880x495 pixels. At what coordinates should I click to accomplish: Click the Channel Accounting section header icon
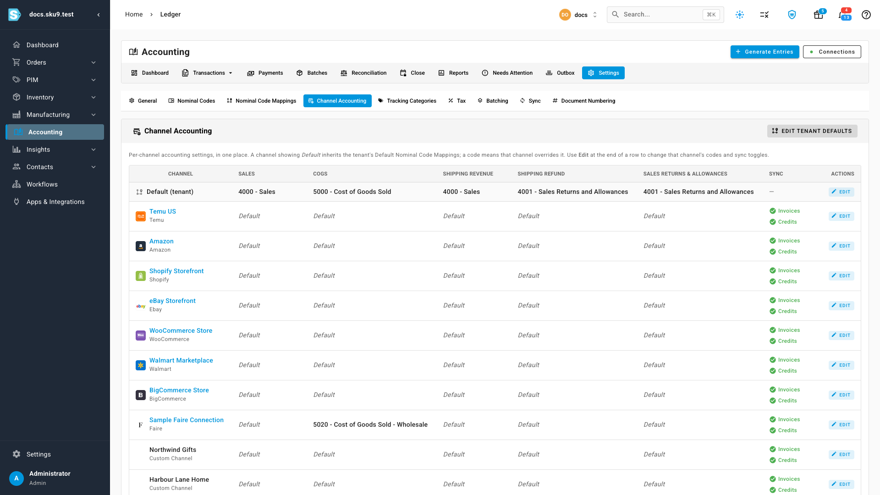(x=137, y=132)
